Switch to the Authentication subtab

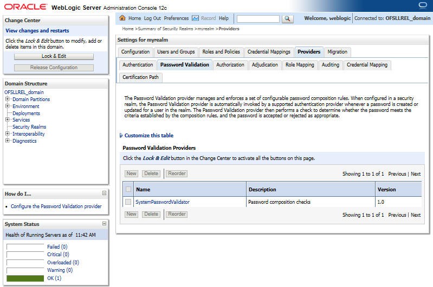click(x=138, y=65)
